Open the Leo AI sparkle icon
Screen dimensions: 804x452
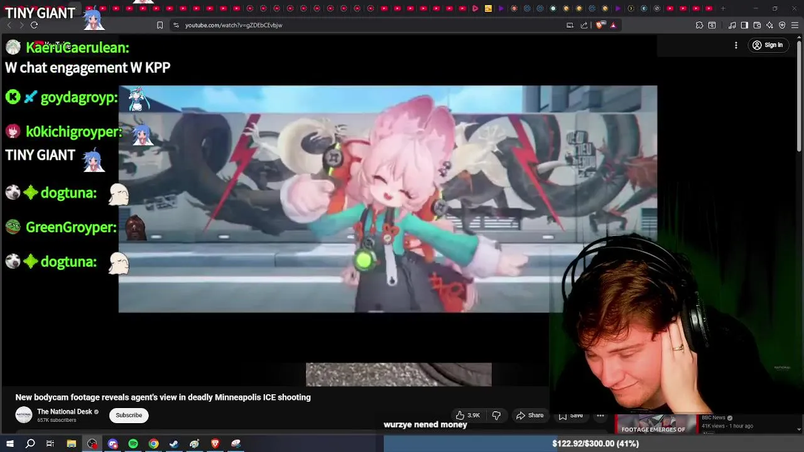[x=769, y=25]
